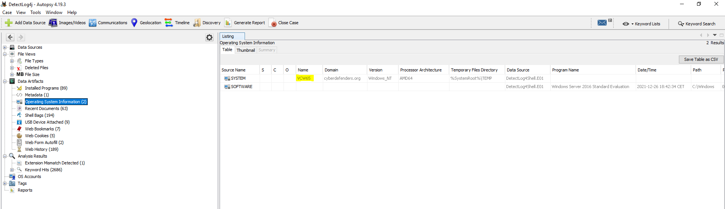
Task: Open the tree view gear settings
Action: click(x=209, y=37)
